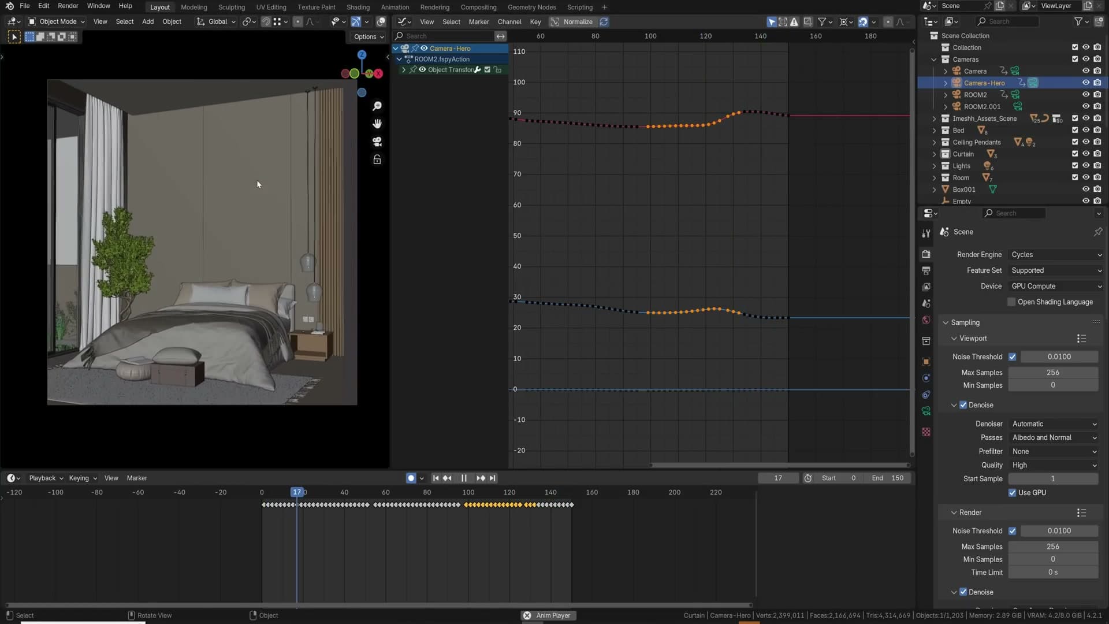Open Render sampling presets list icon
Viewport: 1109px width, 624px height.
point(1081,512)
